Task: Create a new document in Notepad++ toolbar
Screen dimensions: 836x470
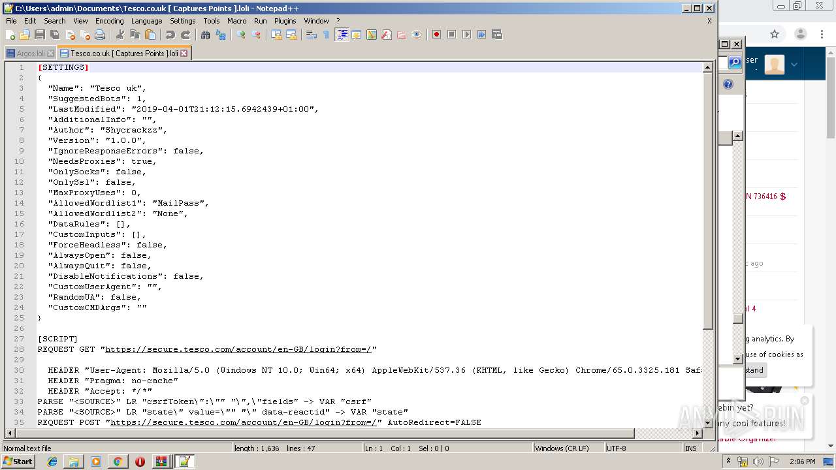Action: click(x=10, y=35)
